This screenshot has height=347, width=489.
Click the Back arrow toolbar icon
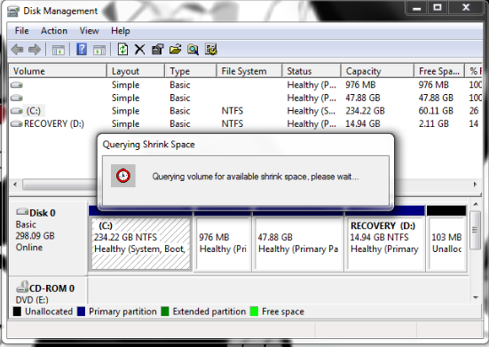17,50
